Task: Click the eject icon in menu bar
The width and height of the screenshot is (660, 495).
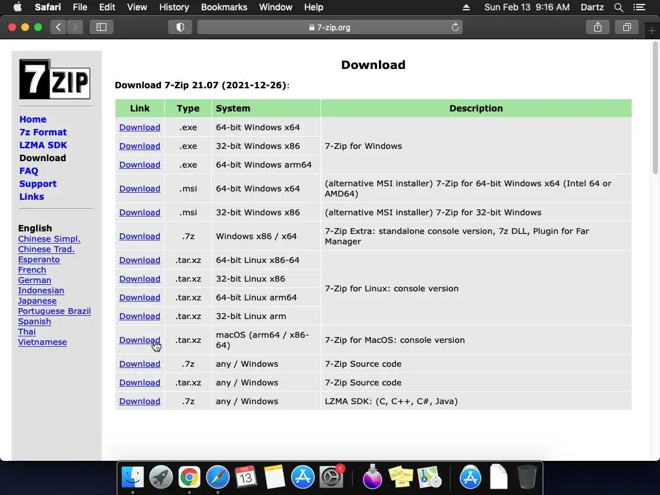Action: [466, 7]
